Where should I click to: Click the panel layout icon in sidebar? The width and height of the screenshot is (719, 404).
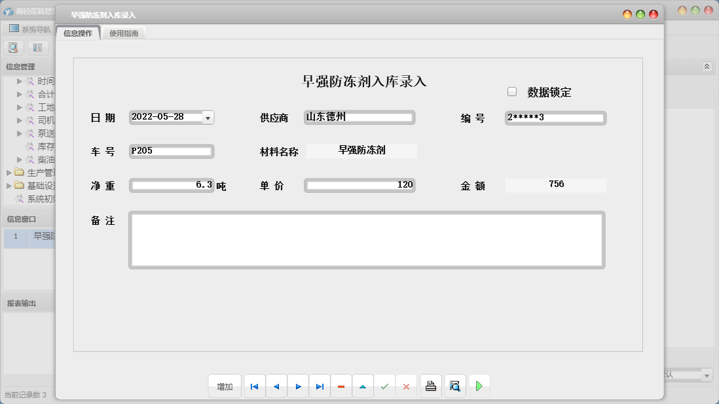pyautogui.click(x=37, y=47)
